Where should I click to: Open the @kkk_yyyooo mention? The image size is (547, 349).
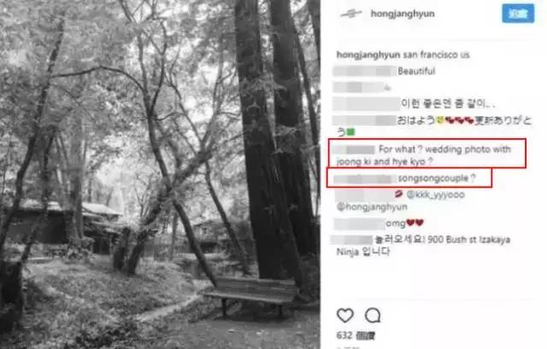(435, 195)
